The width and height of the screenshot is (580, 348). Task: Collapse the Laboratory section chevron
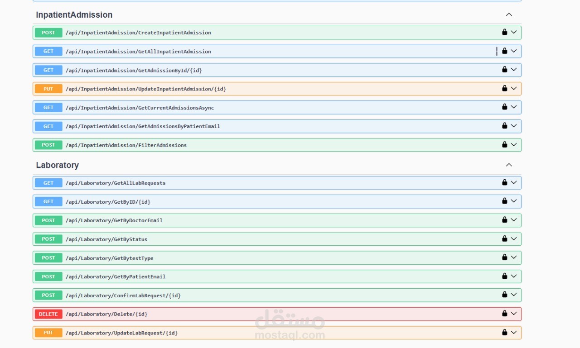[509, 165]
